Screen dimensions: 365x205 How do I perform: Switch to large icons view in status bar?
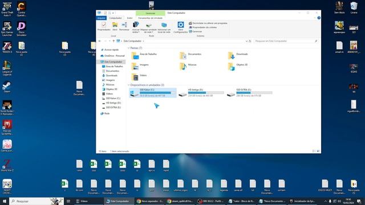pos(318,151)
